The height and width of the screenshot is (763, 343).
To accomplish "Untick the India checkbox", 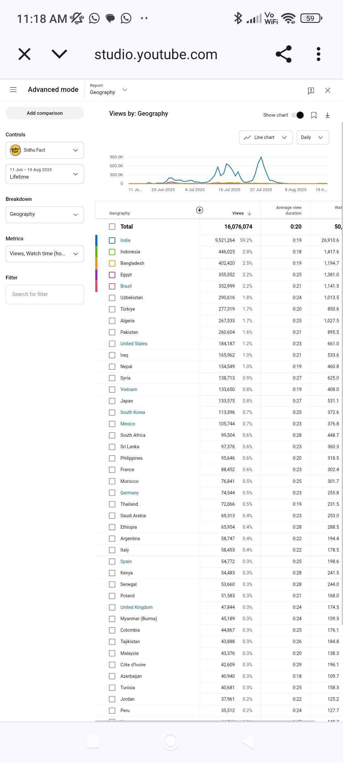I will 112,241.
